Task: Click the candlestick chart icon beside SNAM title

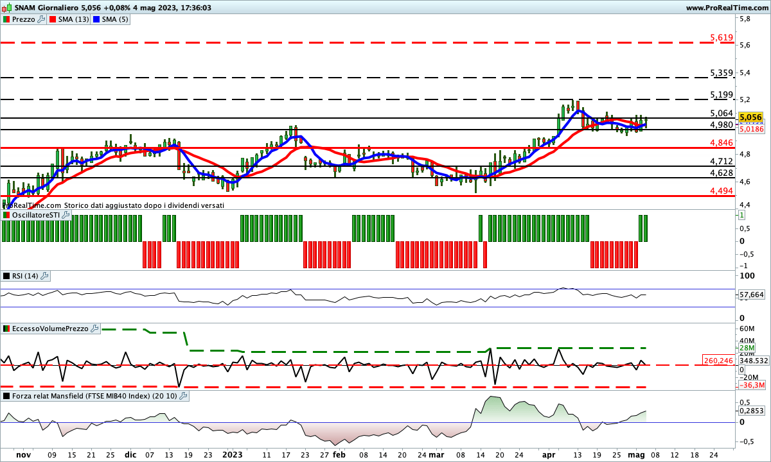Action: coord(7,7)
